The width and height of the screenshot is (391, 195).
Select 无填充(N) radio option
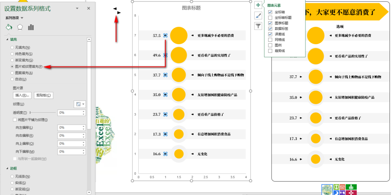pos(21,47)
